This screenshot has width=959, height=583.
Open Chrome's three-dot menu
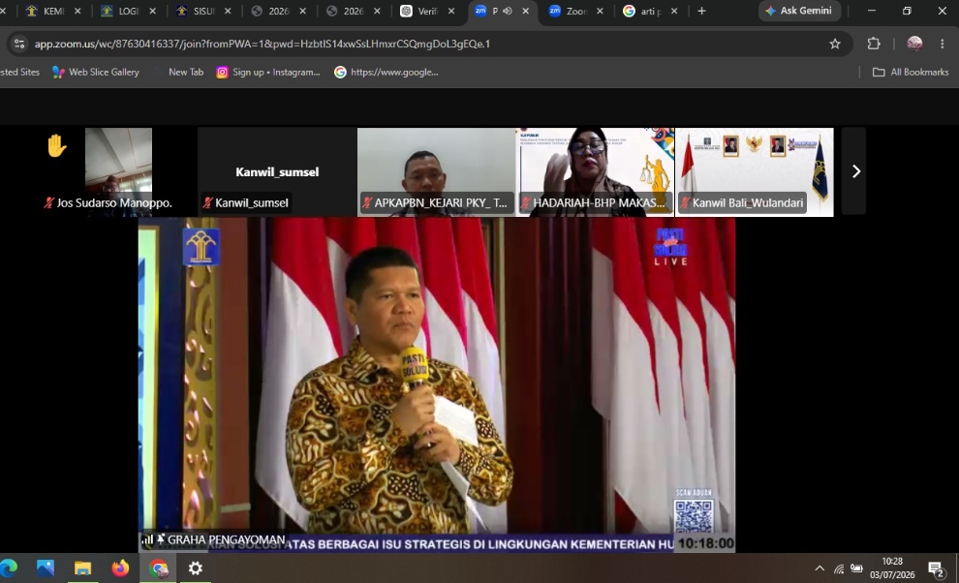coord(942,44)
